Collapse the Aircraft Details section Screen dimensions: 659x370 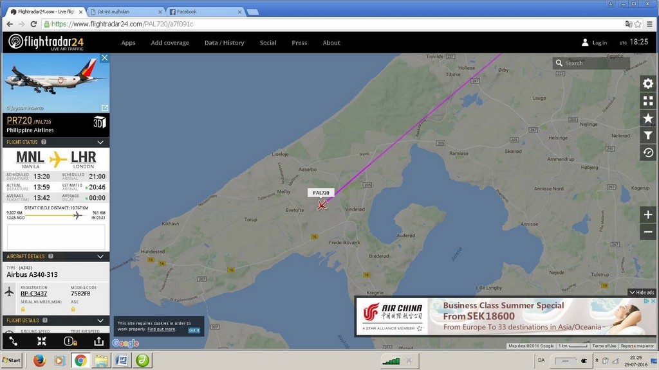(x=100, y=256)
